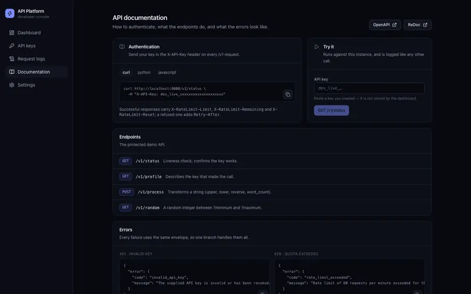This screenshot has height=294, width=471.
Task: Open the Dashboard page
Action: pos(37,33)
